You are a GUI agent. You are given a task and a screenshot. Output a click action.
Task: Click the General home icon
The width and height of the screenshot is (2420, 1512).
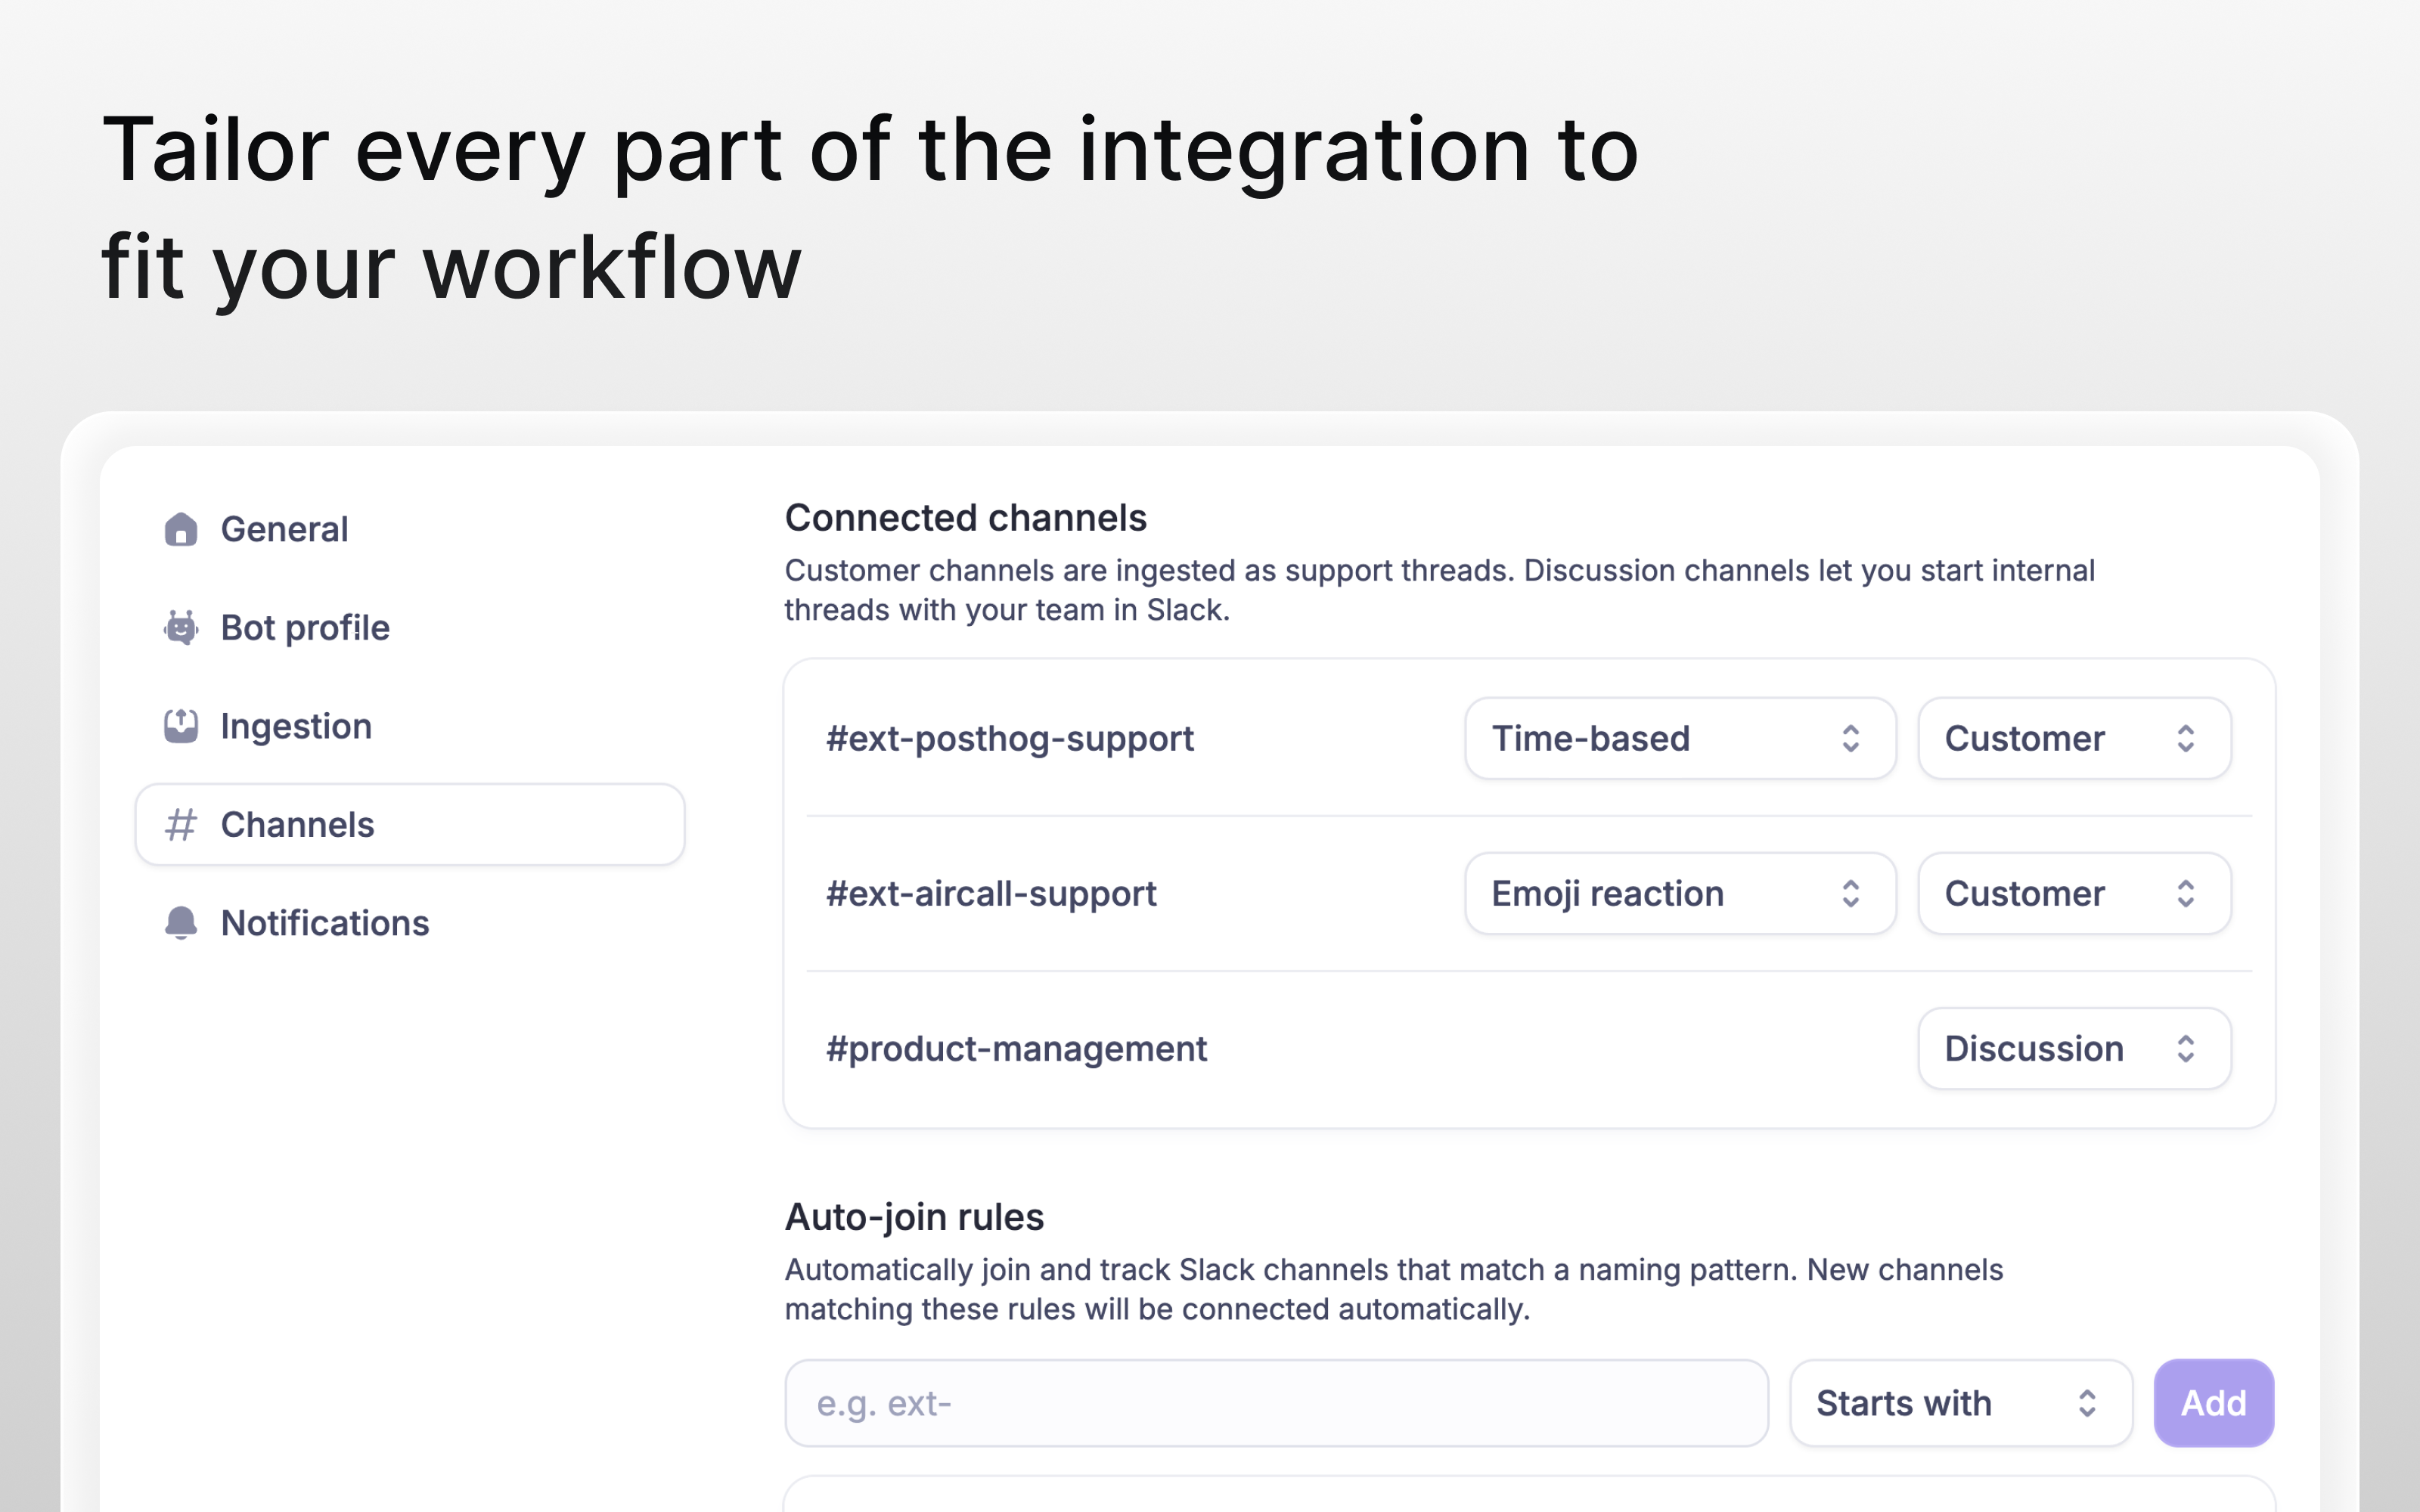point(181,529)
